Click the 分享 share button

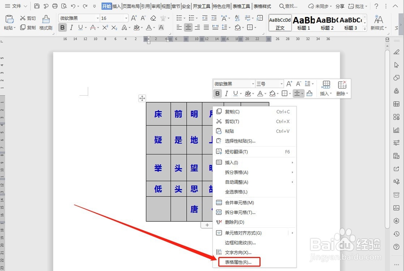(340, 6)
